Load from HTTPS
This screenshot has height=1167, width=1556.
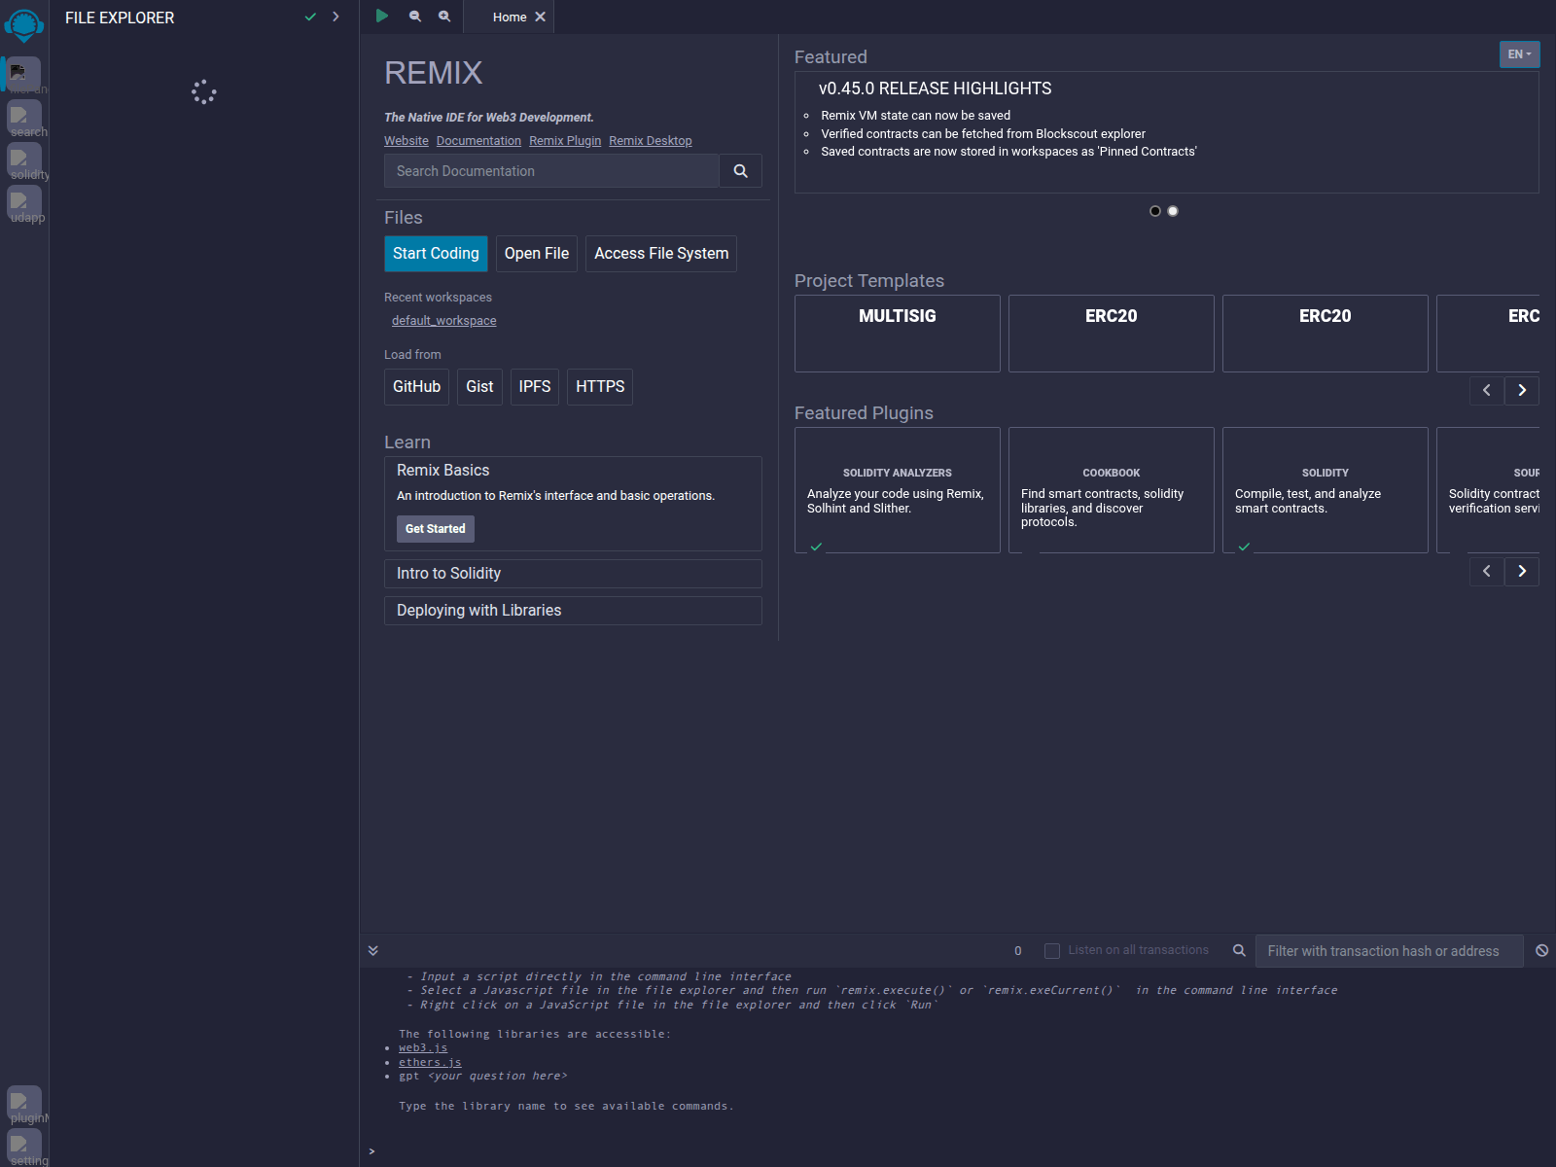tap(600, 387)
